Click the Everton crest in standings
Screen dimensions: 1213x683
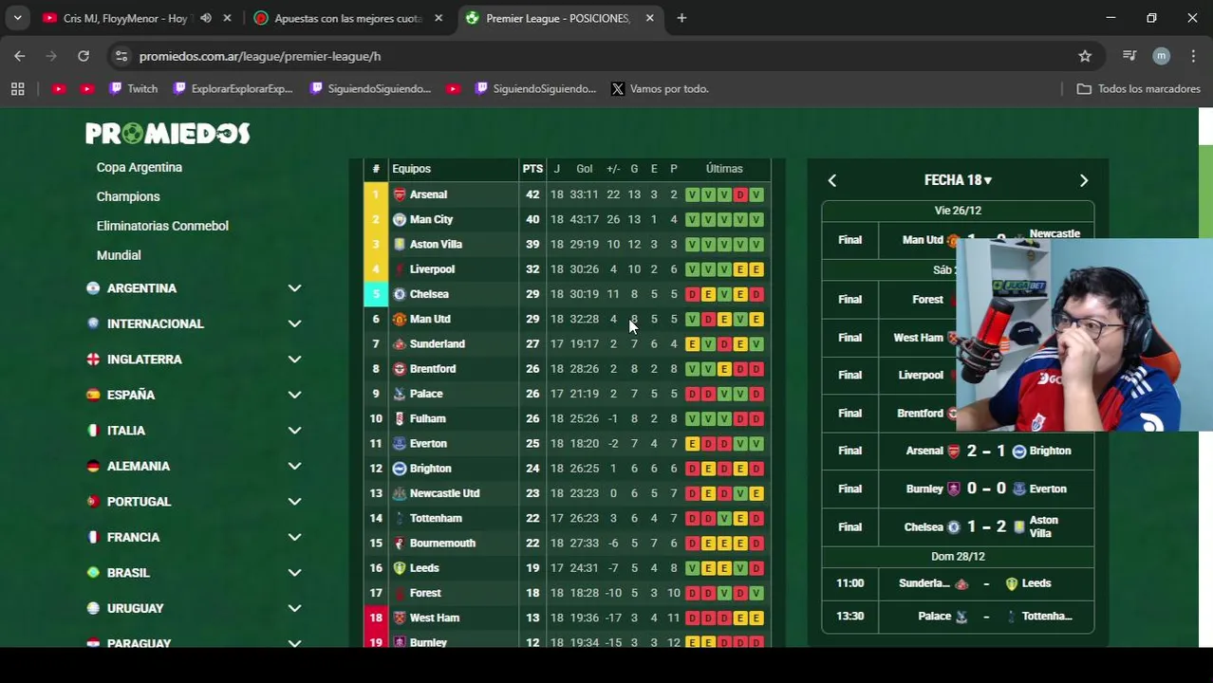[400, 443]
